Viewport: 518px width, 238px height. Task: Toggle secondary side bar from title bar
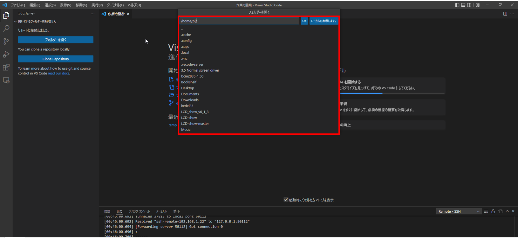[469, 5]
